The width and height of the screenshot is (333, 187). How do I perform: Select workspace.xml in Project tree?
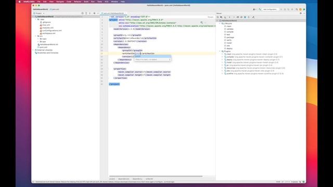[x=47, y=33]
